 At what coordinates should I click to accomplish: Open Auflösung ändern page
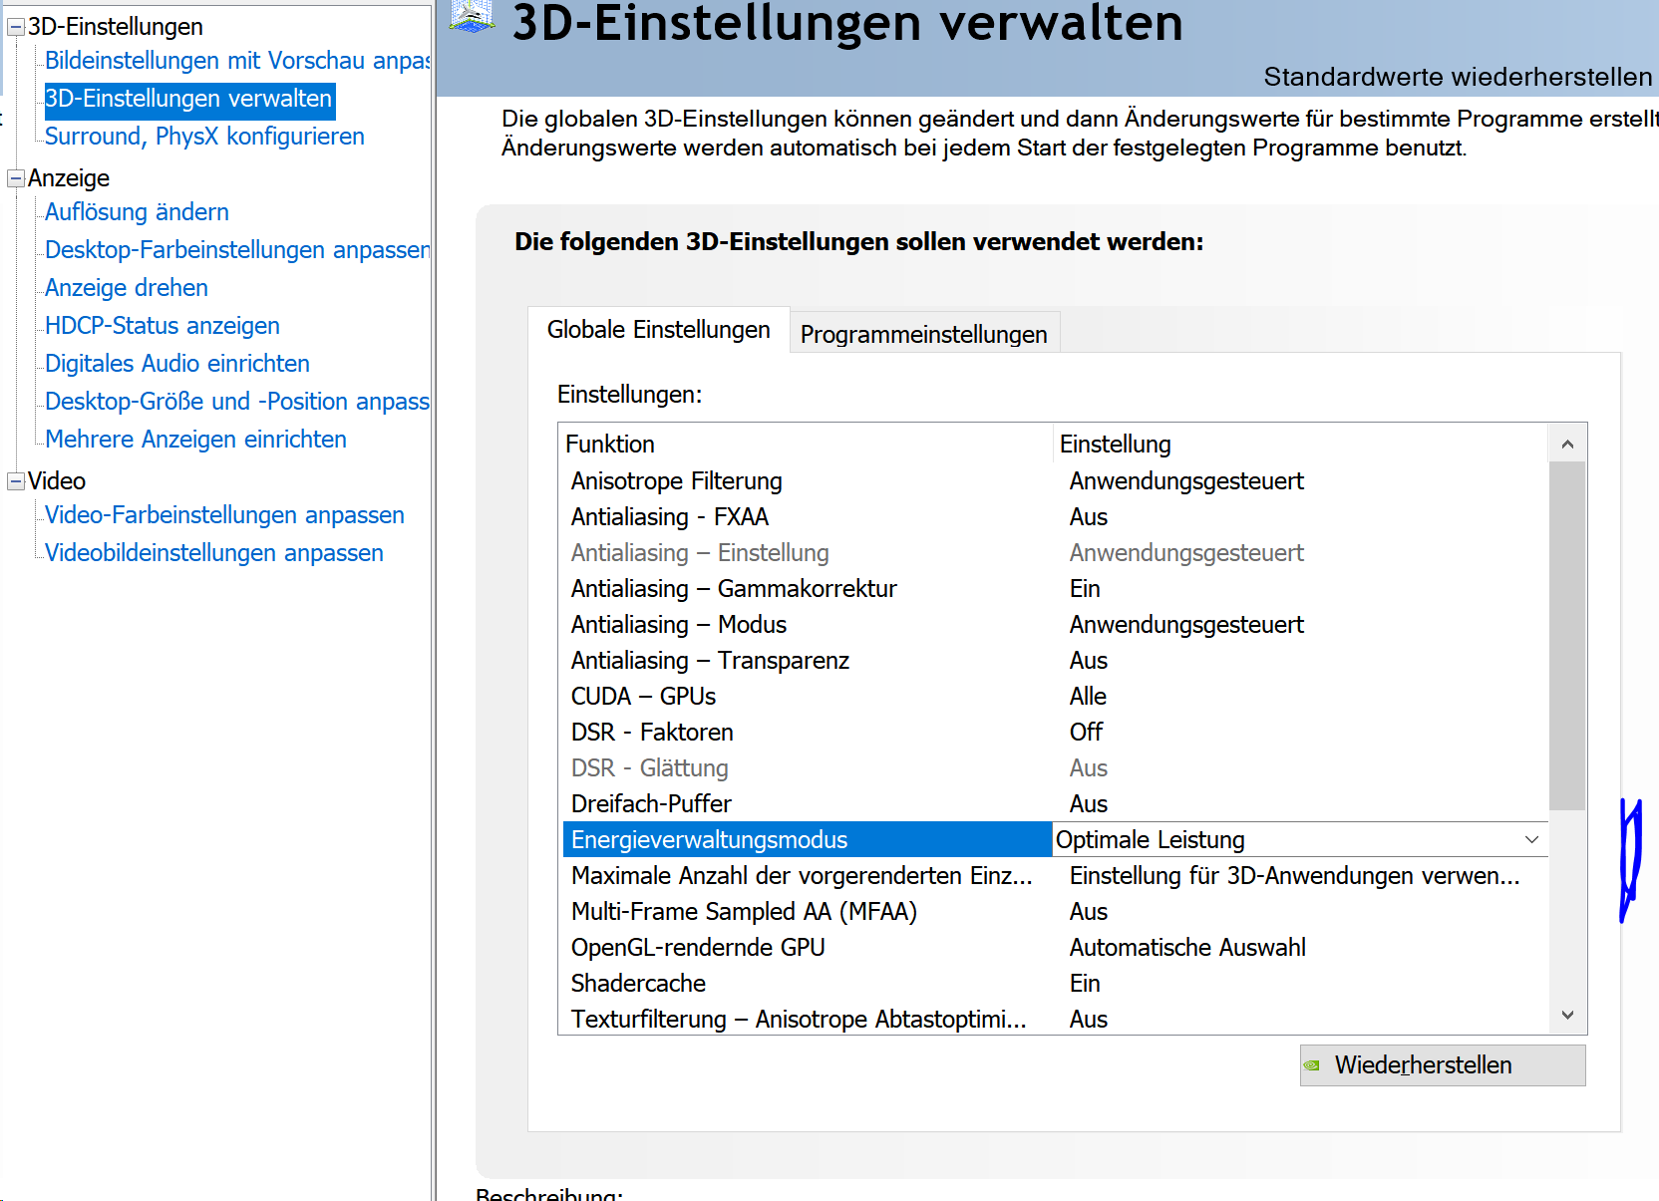tap(137, 212)
